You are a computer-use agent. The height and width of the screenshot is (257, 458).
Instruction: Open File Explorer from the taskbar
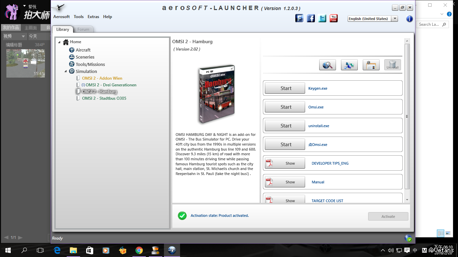coord(73,250)
